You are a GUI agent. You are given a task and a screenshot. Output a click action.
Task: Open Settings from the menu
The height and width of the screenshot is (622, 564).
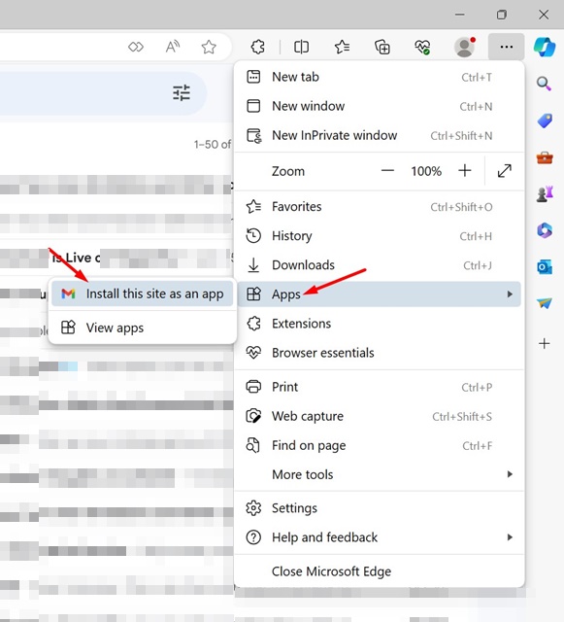[380, 508]
